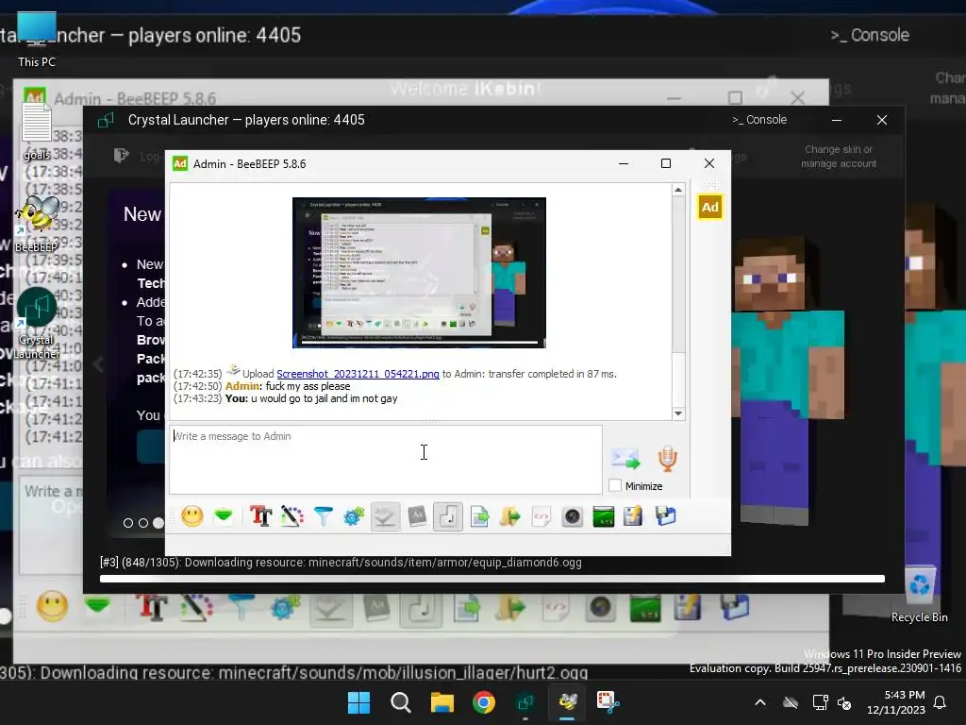
Task: Click the send folder arrow icon
Action: tap(510, 516)
